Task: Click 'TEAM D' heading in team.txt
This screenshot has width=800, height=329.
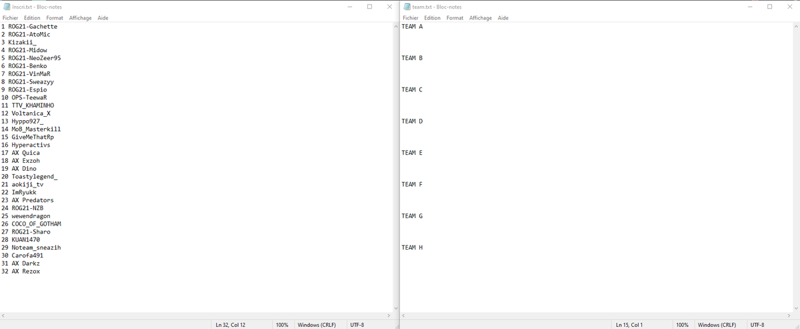Action: 412,121
